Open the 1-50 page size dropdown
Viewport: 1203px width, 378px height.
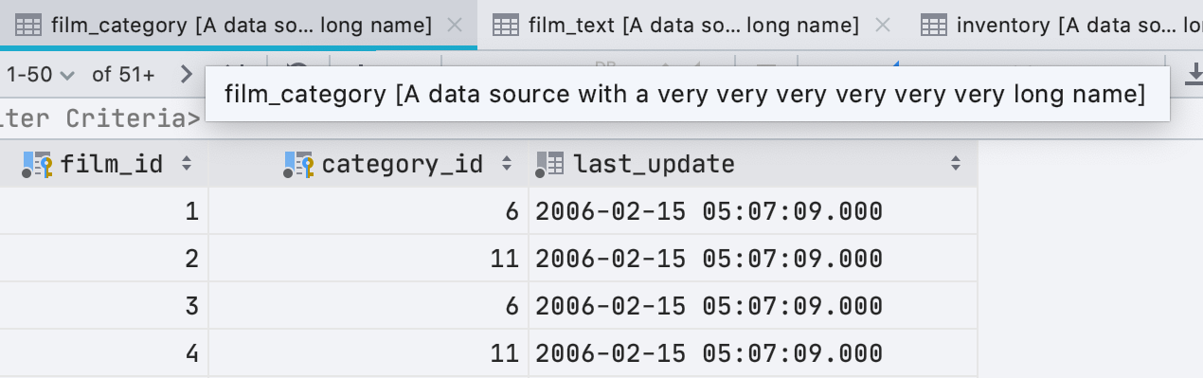(x=39, y=75)
